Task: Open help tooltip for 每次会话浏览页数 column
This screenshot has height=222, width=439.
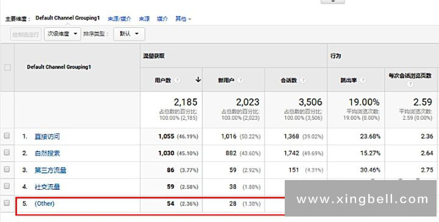Action: 410,84
